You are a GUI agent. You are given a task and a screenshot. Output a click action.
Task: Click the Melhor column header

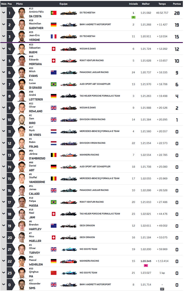pyautogui.click(x=146, y=4)
